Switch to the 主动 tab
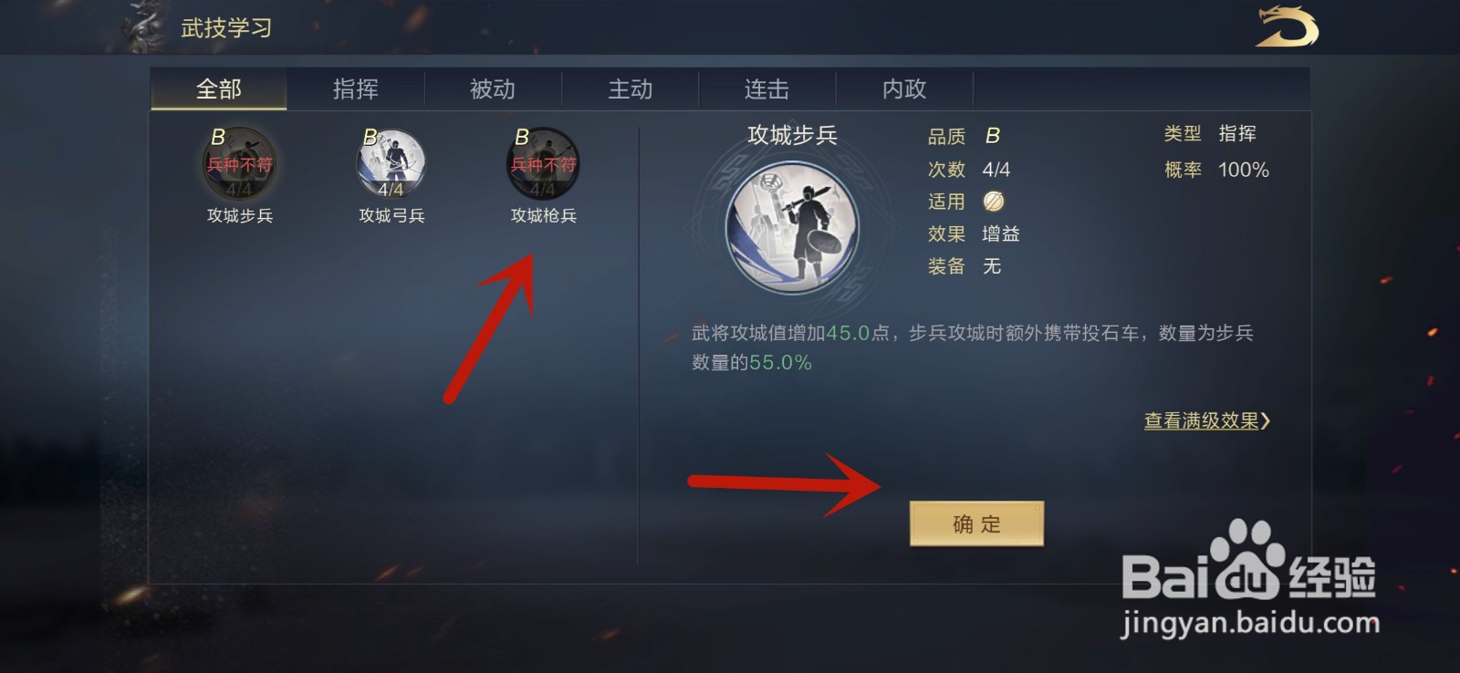Viewport: 1460px width, 673px height. point(631,89)
